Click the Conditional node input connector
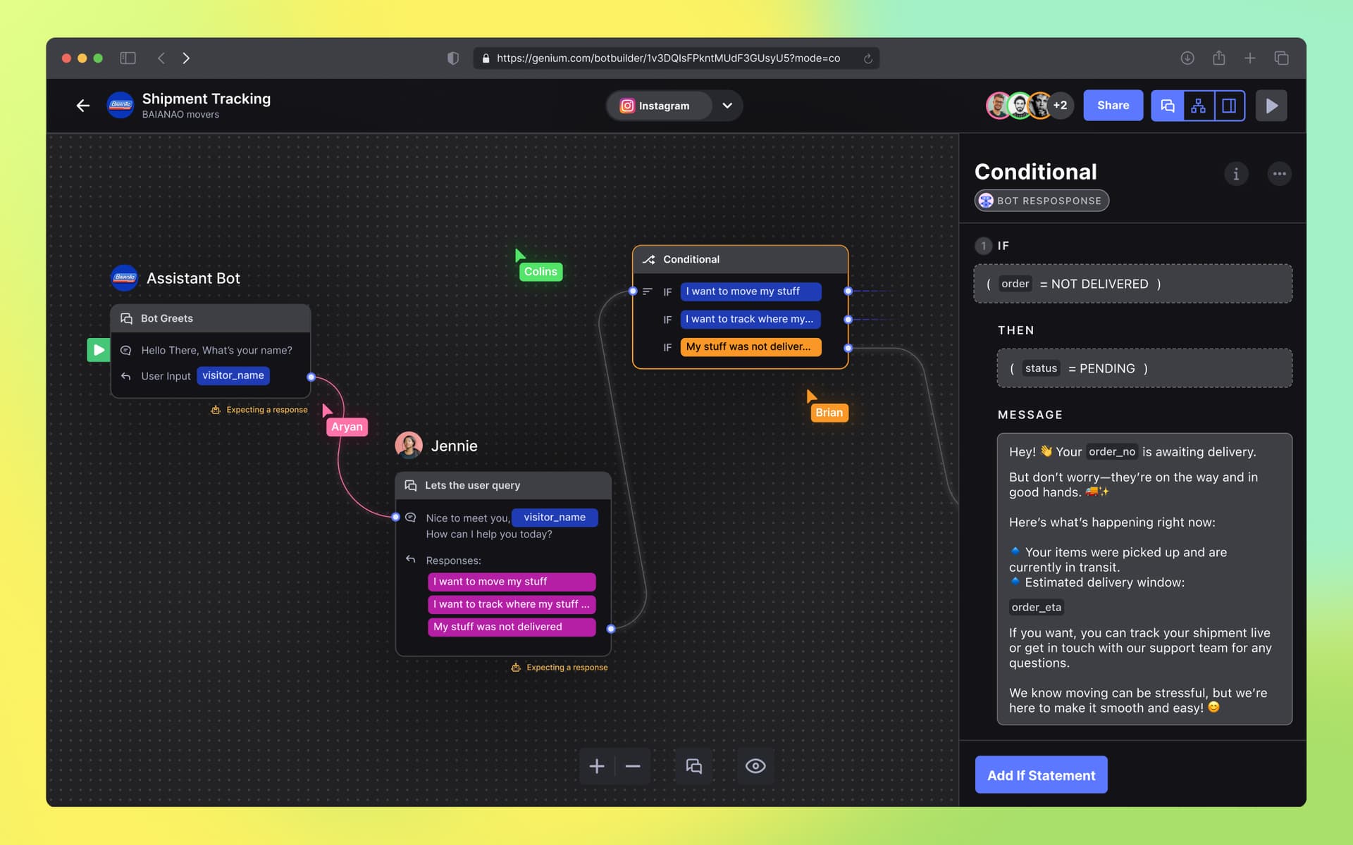 tap(633, 291)
